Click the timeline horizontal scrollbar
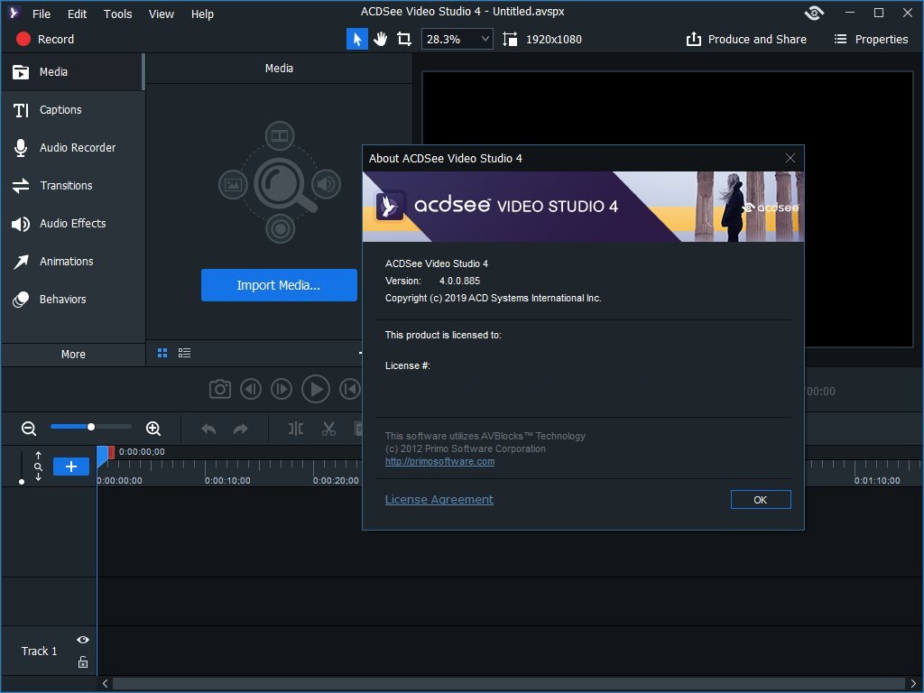This screenshot has height=693, width=924. click(510, 684)
